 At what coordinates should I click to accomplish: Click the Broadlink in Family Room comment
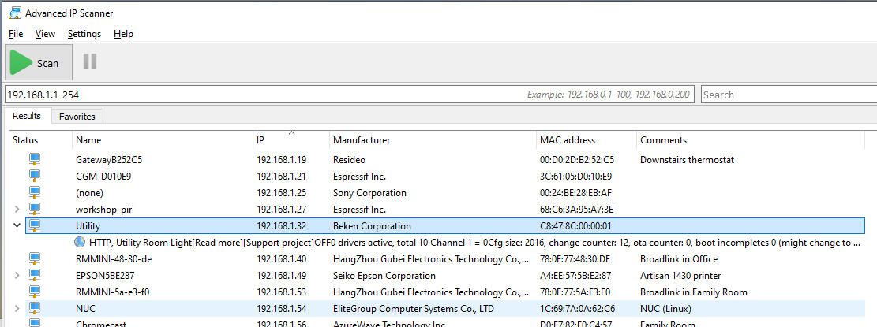tap(694, 292)
